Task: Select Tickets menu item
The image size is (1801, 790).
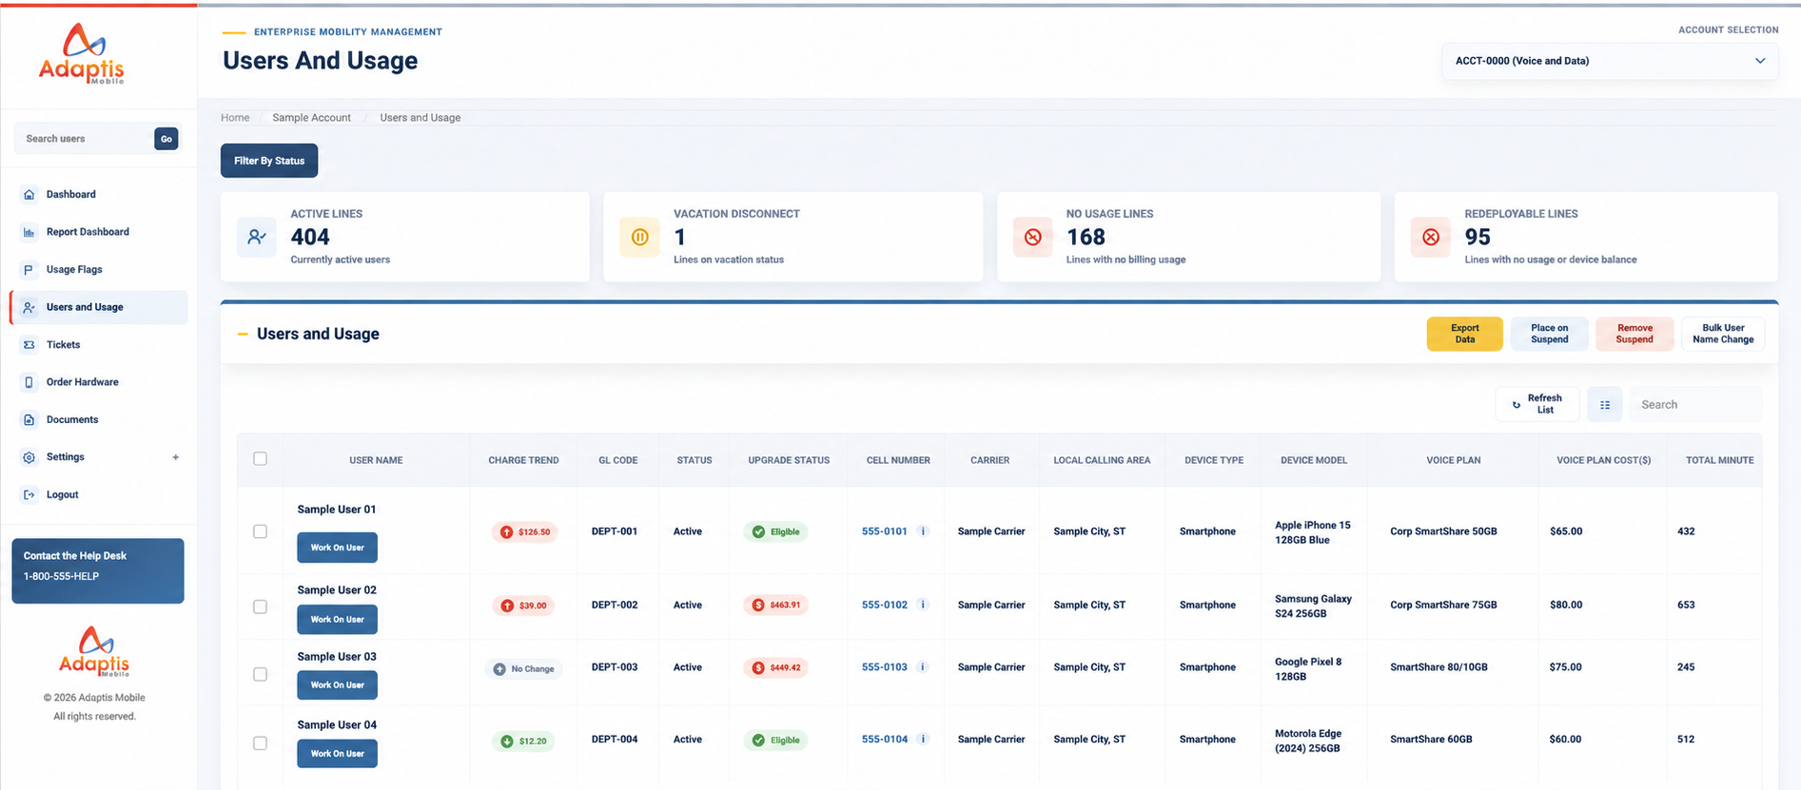Action: pyautogui.click(x=63, y=345)
